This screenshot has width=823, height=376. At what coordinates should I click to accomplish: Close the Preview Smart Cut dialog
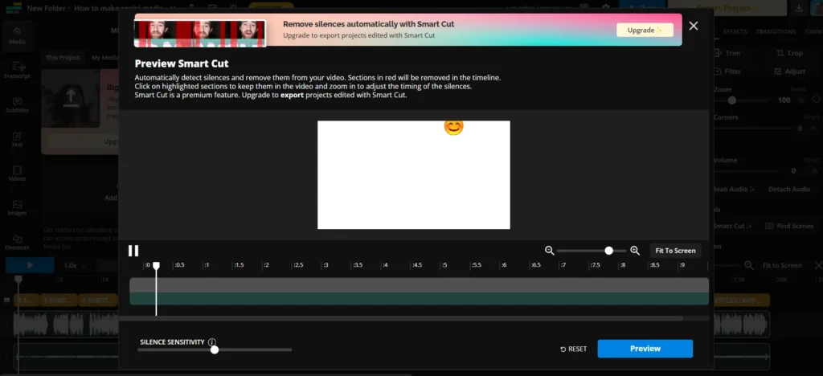694,27
